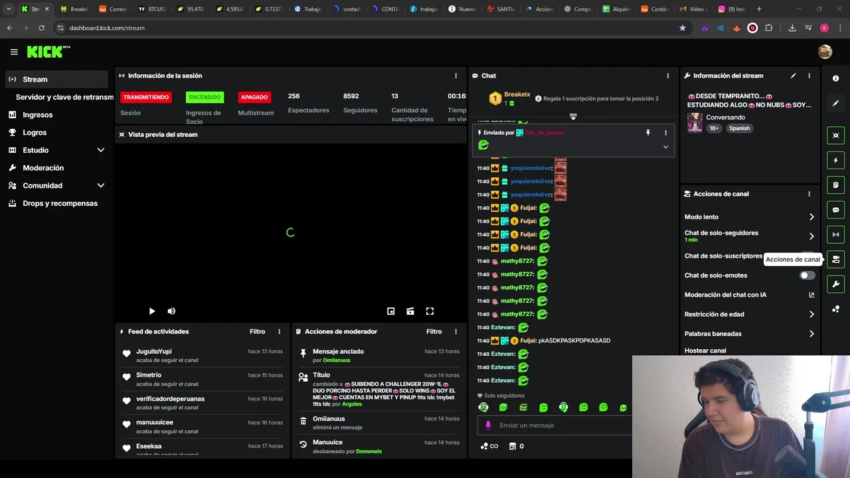850x478 pixels.
Task: Click the pencil icon in right sidebar
Action: pyautogui.click(x=835, y=103)
